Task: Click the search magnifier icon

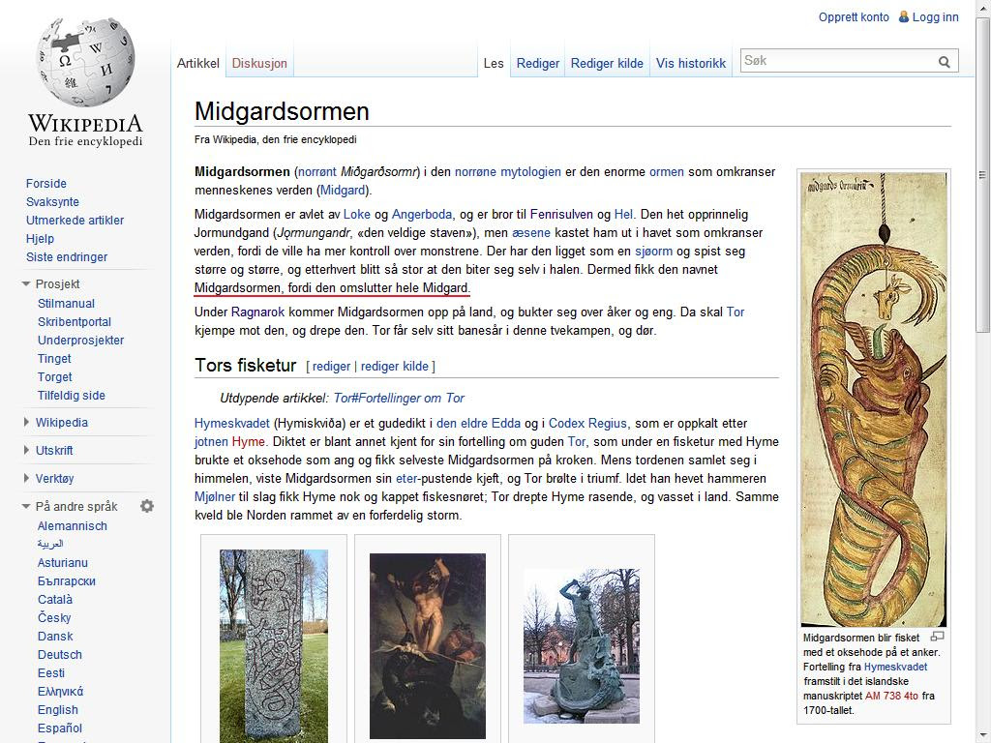Action: pyautogui.click(x=945, y=61)
